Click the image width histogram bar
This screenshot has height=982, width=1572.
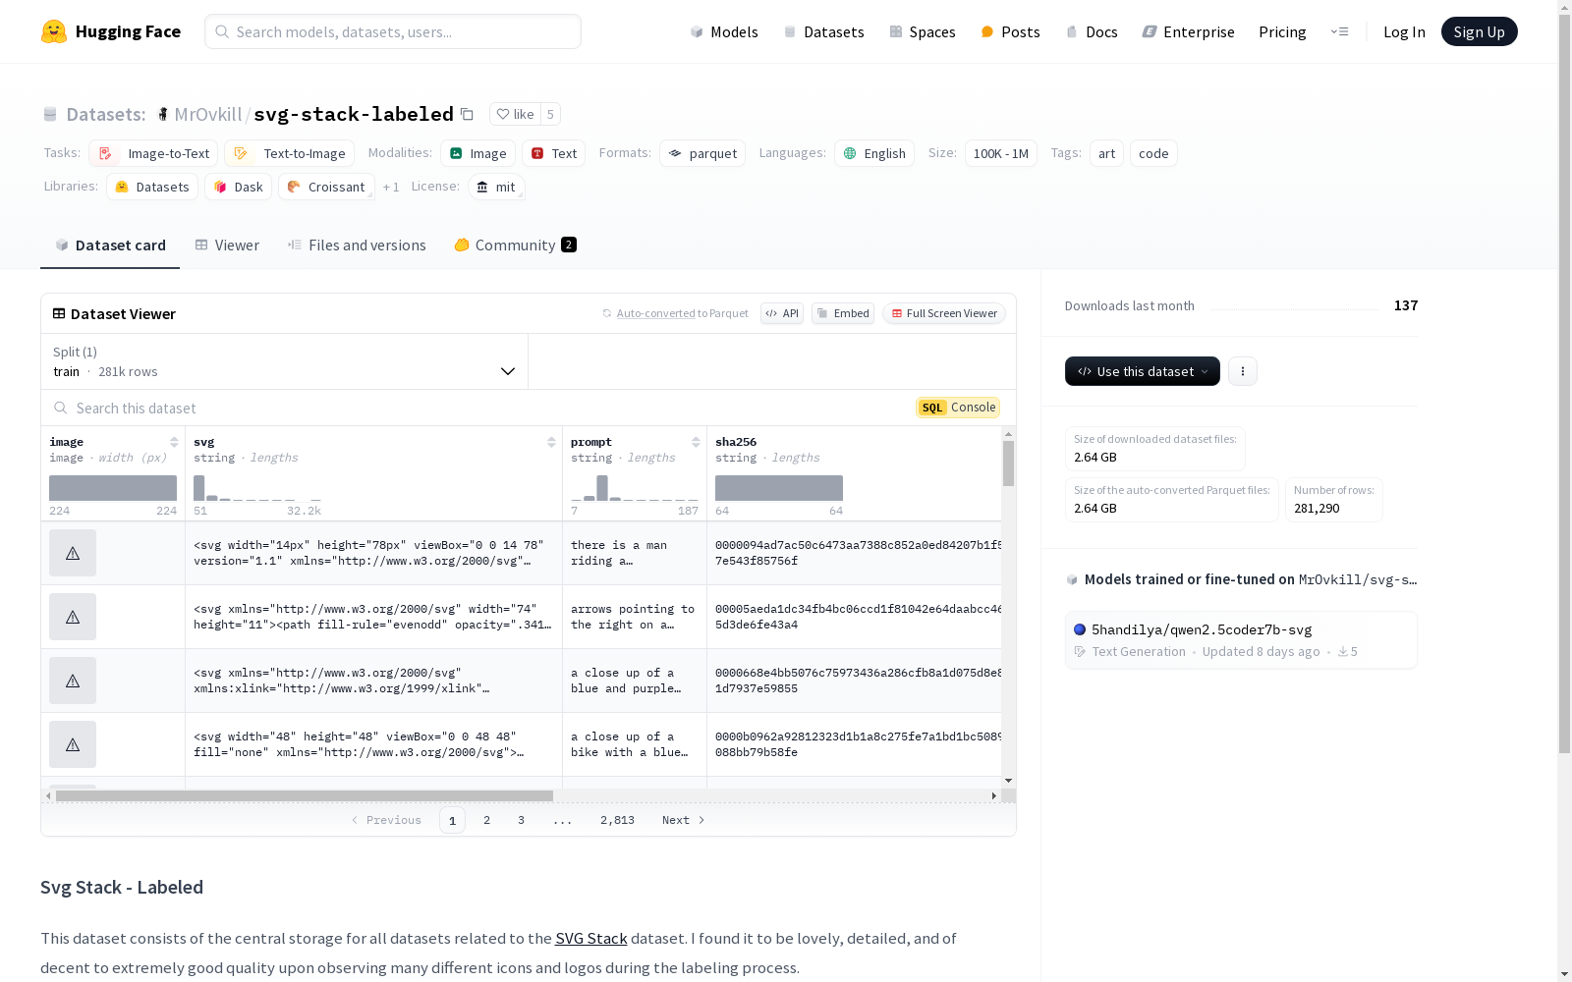coord(113,488)
